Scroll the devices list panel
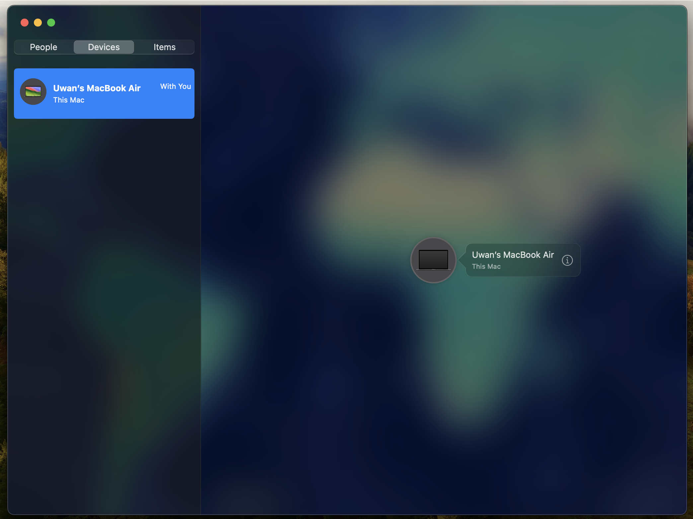 click(104, 272)
